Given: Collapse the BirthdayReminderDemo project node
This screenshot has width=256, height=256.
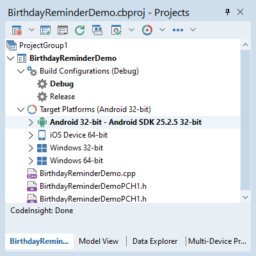Looking at the screenshot, I should point(10,58).
